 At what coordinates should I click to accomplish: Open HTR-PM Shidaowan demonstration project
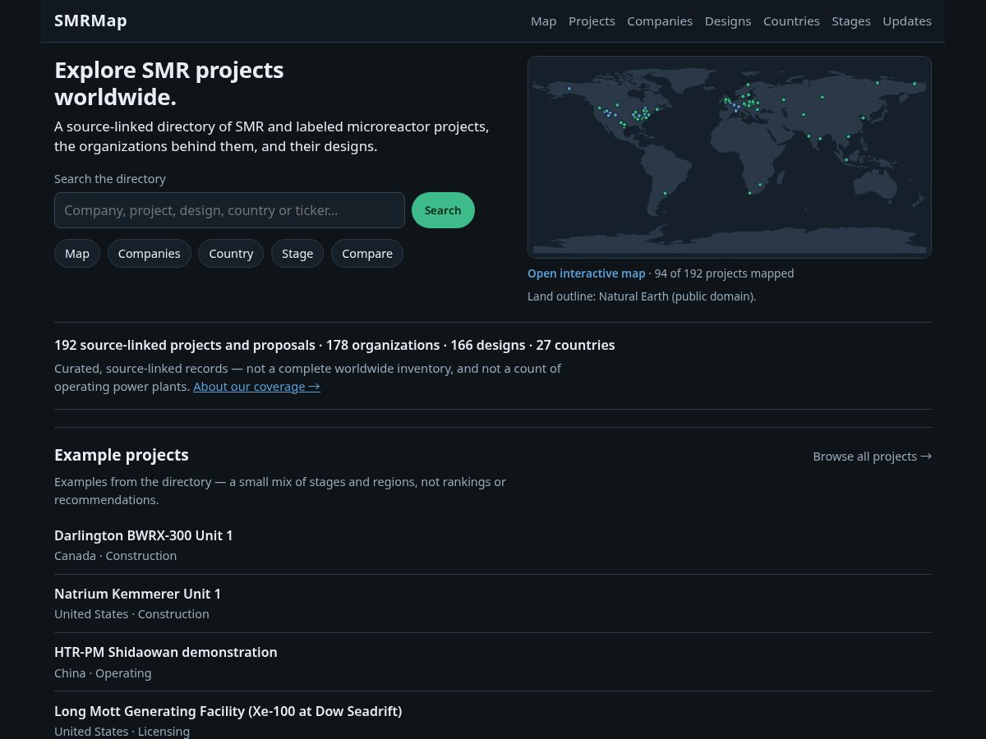coord(166,652)
